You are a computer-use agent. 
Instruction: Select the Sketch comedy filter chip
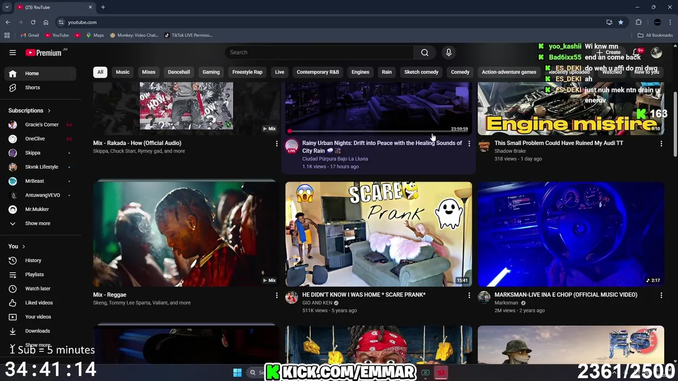coord(422,72)
